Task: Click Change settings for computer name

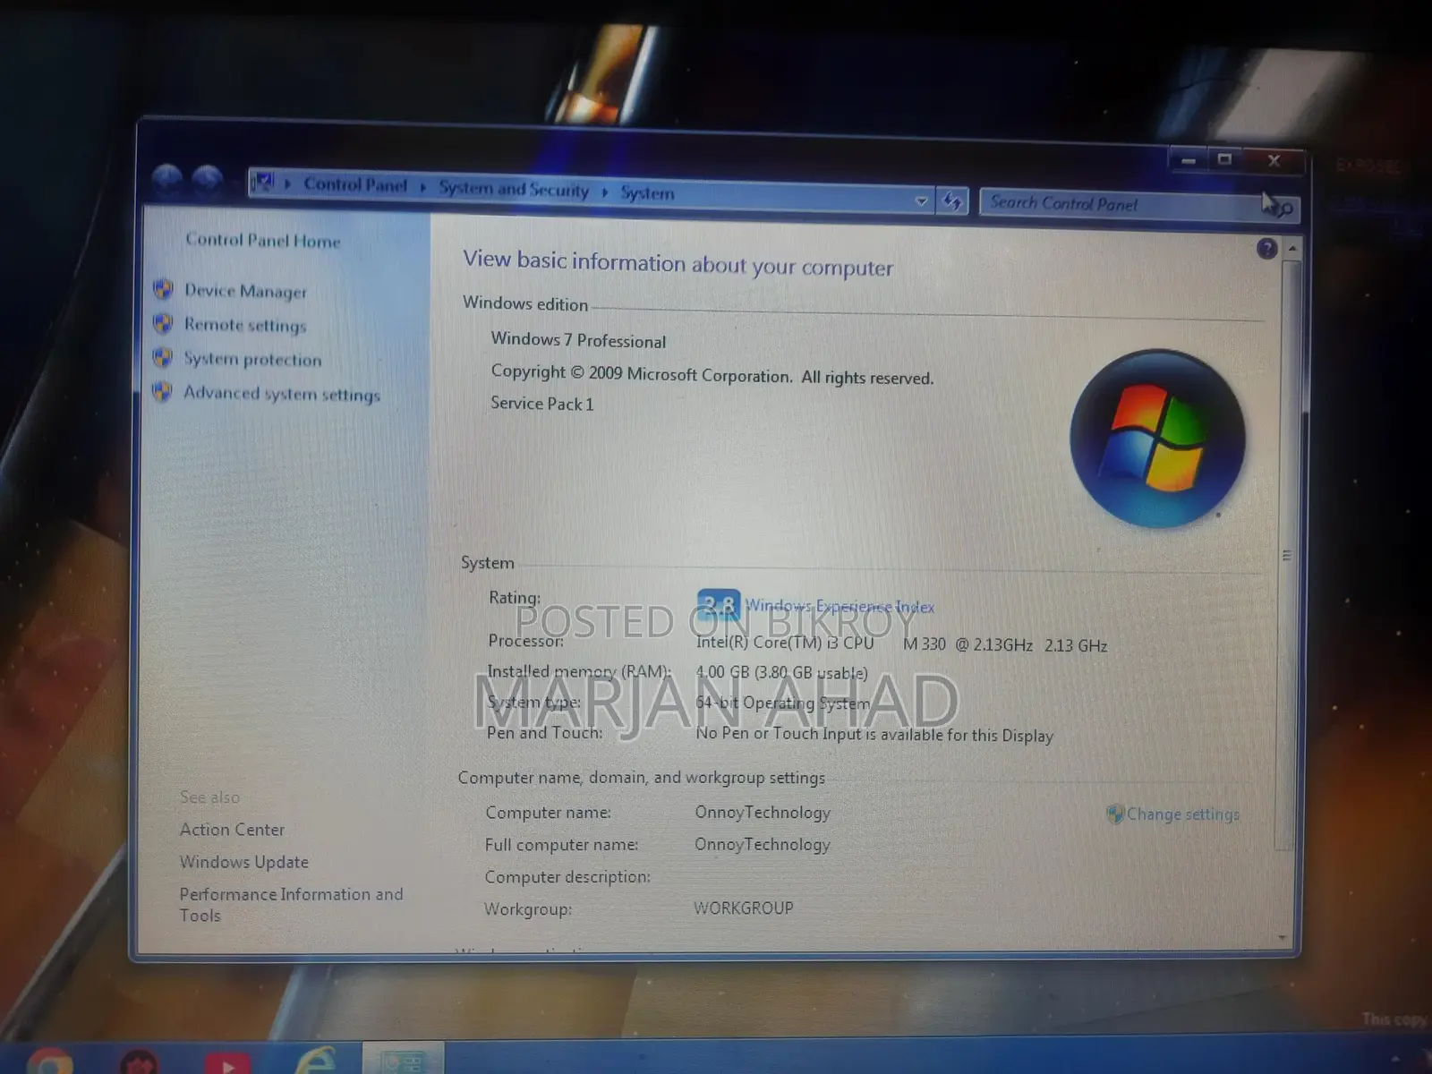Action: coord(1182,814)
